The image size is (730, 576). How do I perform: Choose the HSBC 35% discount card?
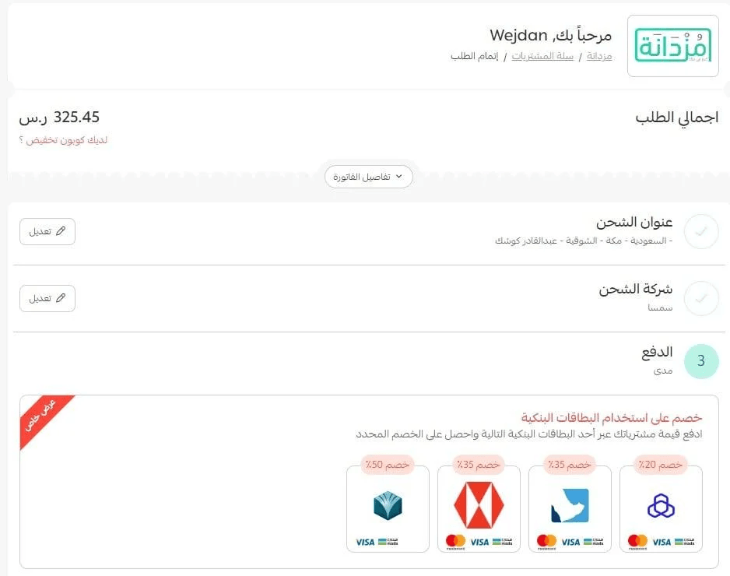coord(479,509)
